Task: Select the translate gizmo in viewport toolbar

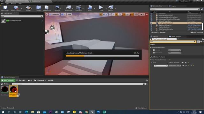Action: 101,14
